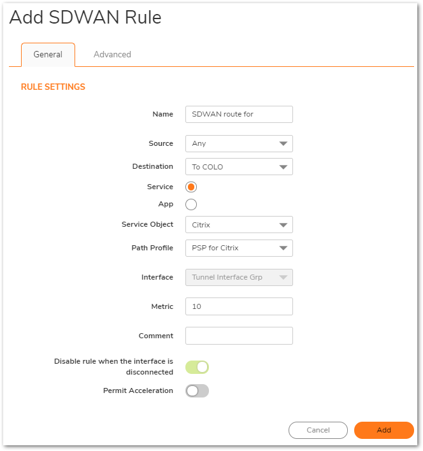The height and width of the screenshot is (451, 423).
Task: Choose the App radio button
Action: pos(191,204)
